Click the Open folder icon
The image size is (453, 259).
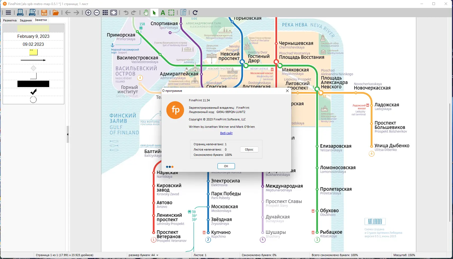point(56,12)
